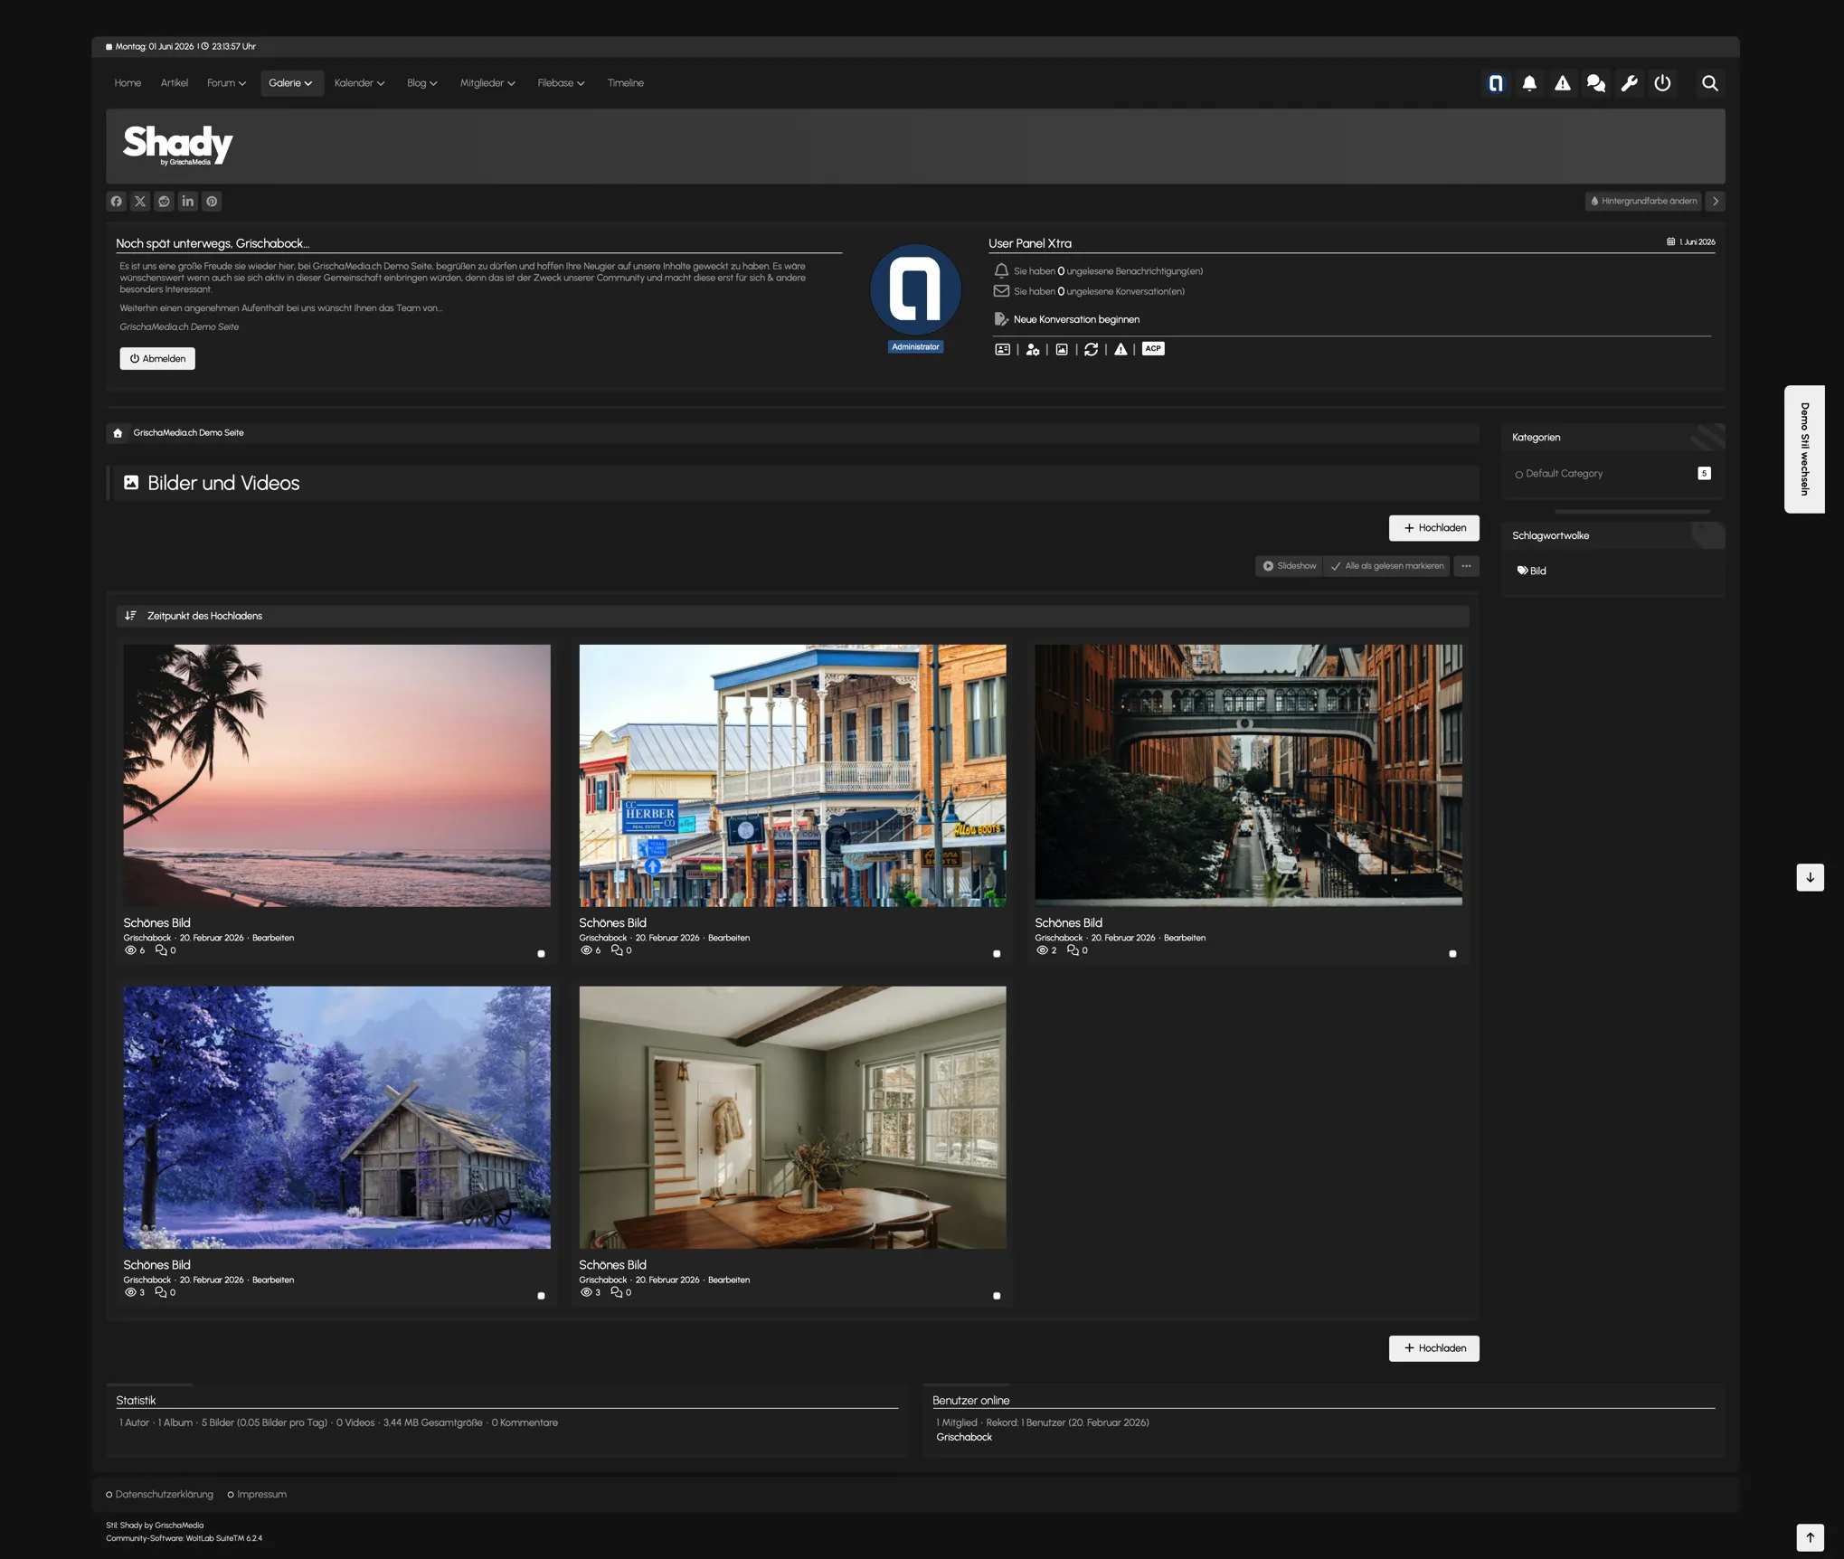Share via the Pinterest icon
Image resolution: width=1844 pixels, height=1559 pixels.
(212, 202)
